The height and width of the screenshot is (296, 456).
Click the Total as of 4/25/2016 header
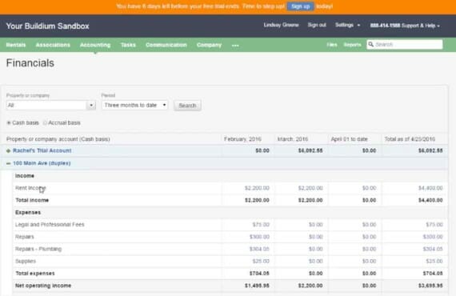click(x=410, y=139)
